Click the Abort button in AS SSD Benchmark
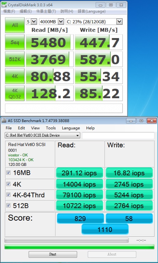The width and height of the screenshot is (158, 263). click(112, 254)
